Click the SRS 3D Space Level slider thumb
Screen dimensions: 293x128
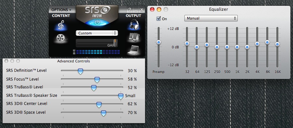click(x=103, y=113)
